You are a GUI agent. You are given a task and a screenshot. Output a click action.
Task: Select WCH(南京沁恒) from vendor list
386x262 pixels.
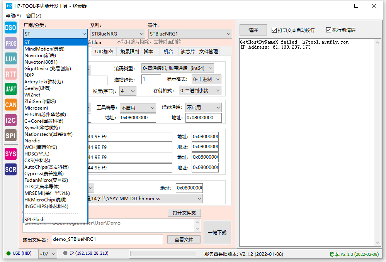[x=56, y=147]
